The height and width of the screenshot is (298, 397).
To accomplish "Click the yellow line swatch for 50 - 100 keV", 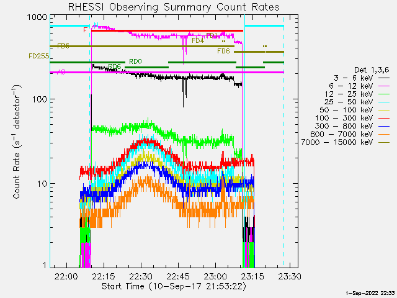I will click(x=384, y=111).
